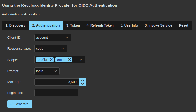Image resolution: width=196 pixels, height=112 pixels.
Task: Increase Max age with up arrow
Action: (83, 80)
